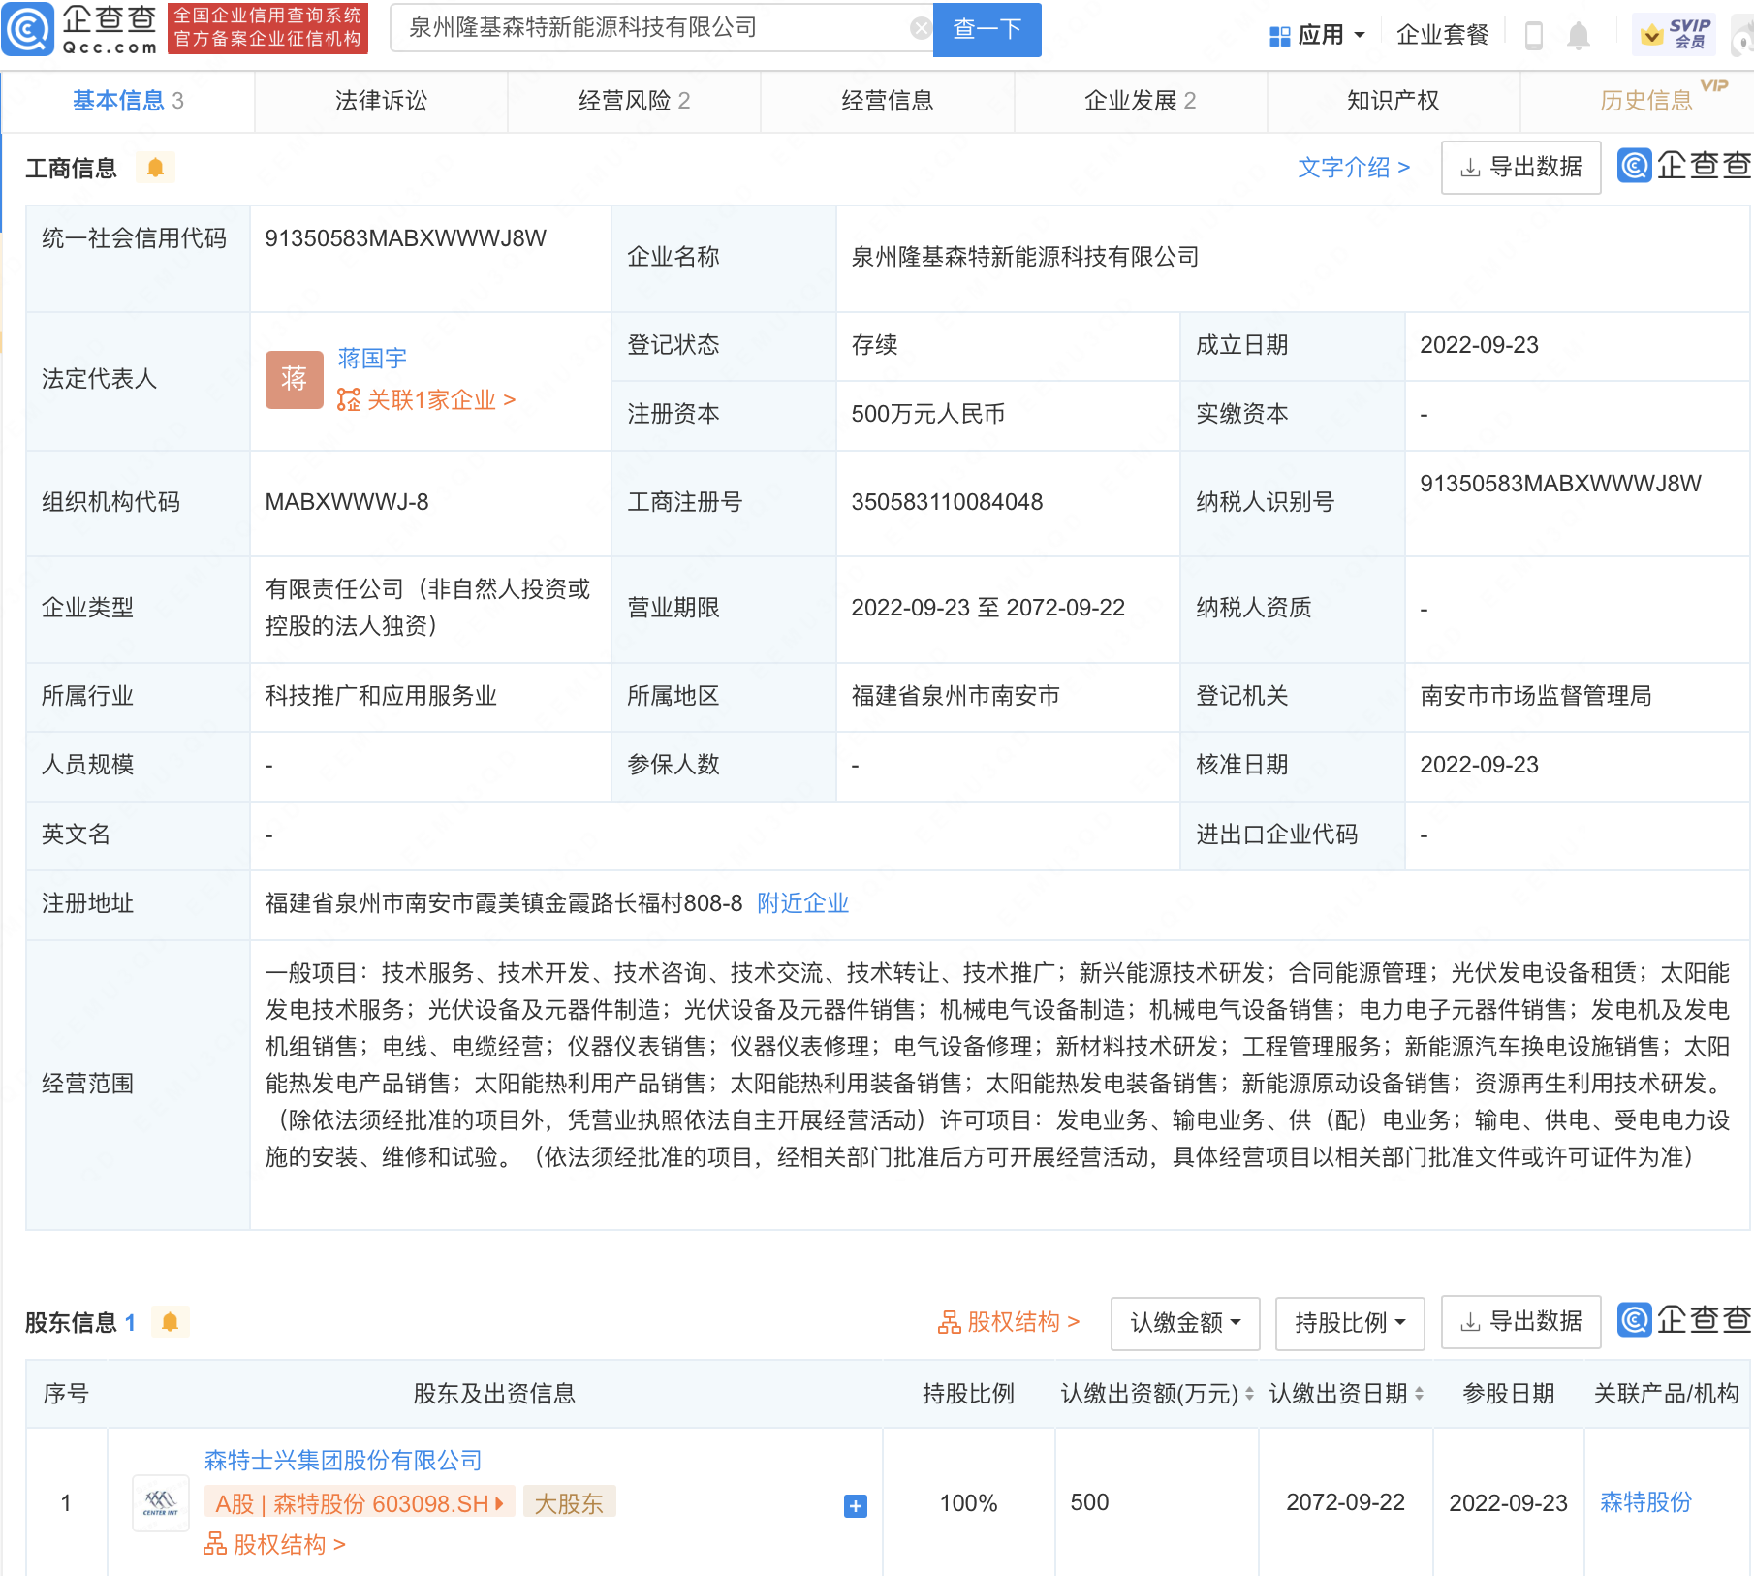Switch to the 法律诉讼 tab
This screenshot has width=1754, height=1576.
381,101
